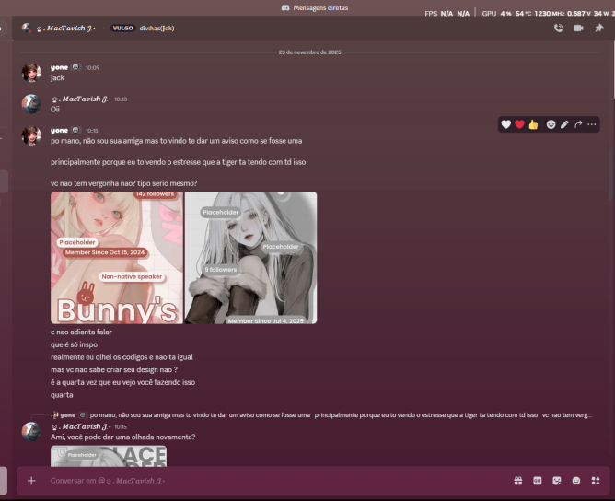Click the 'Mensagens diretas' title text

[x=320, y=8]
